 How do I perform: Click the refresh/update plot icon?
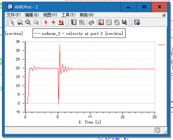pyautogui.click(x=91, y=22)
